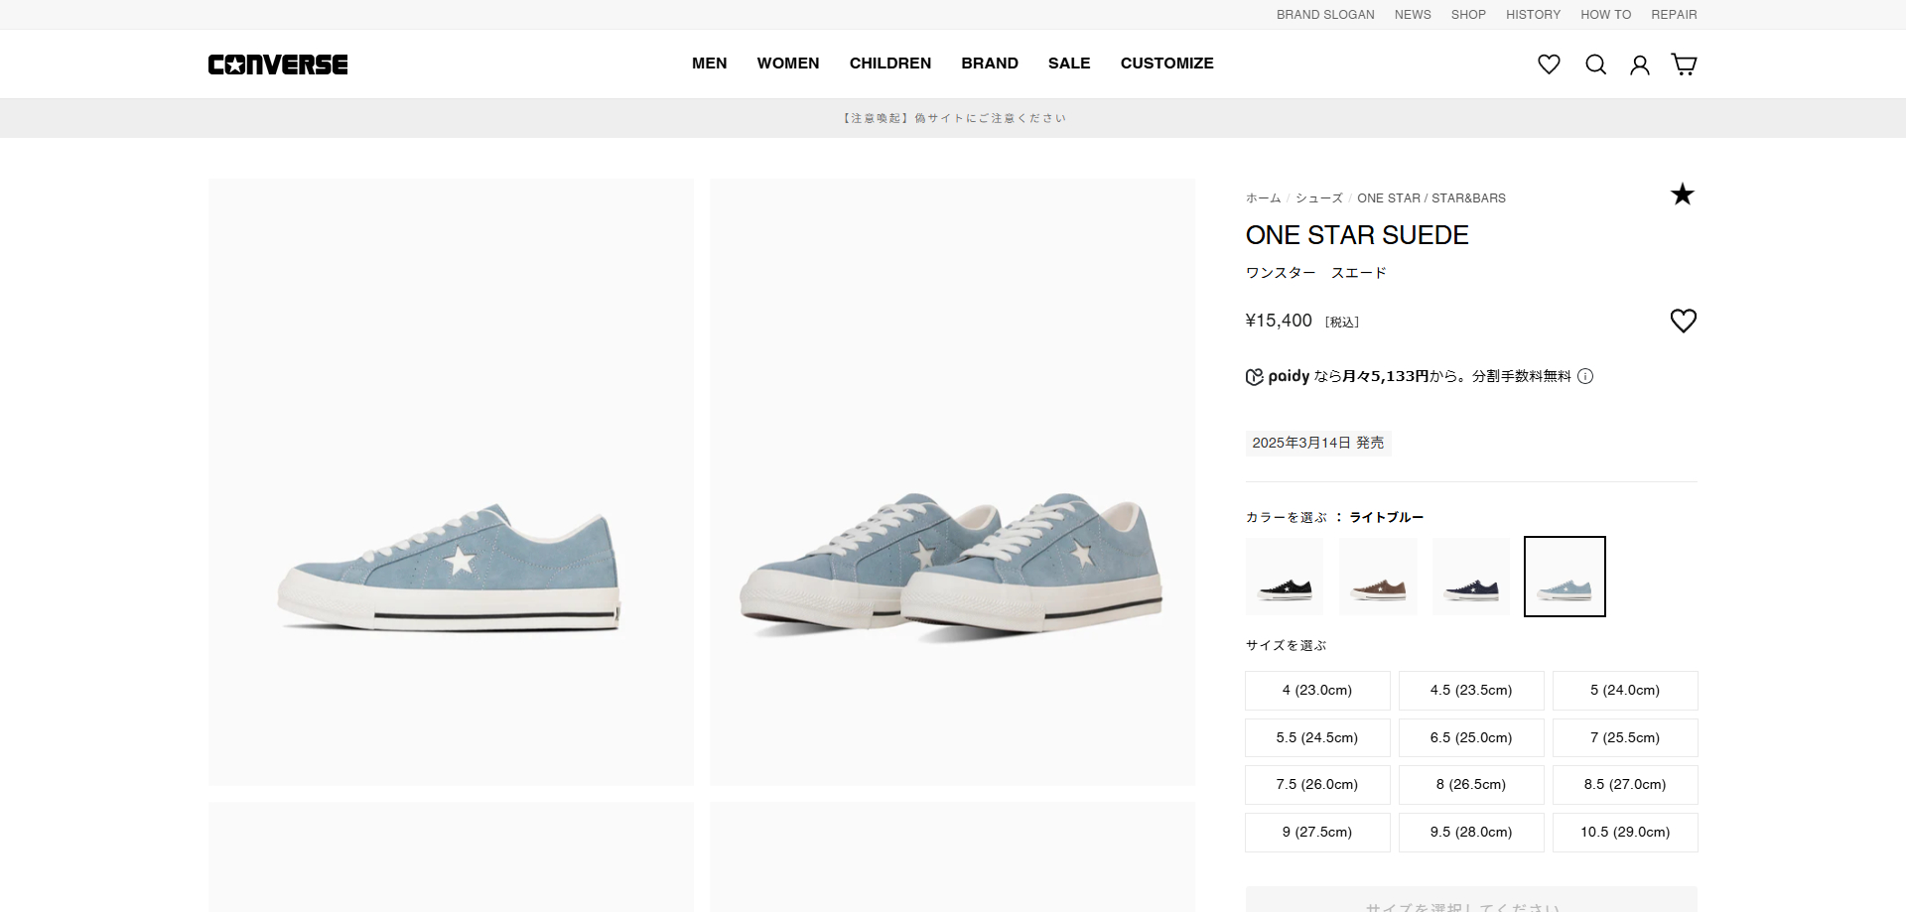Navigate to the シューズ breadcrumb
Image resolution: width=1906 pixels, height=912 pixels.
coord(1319,197)
